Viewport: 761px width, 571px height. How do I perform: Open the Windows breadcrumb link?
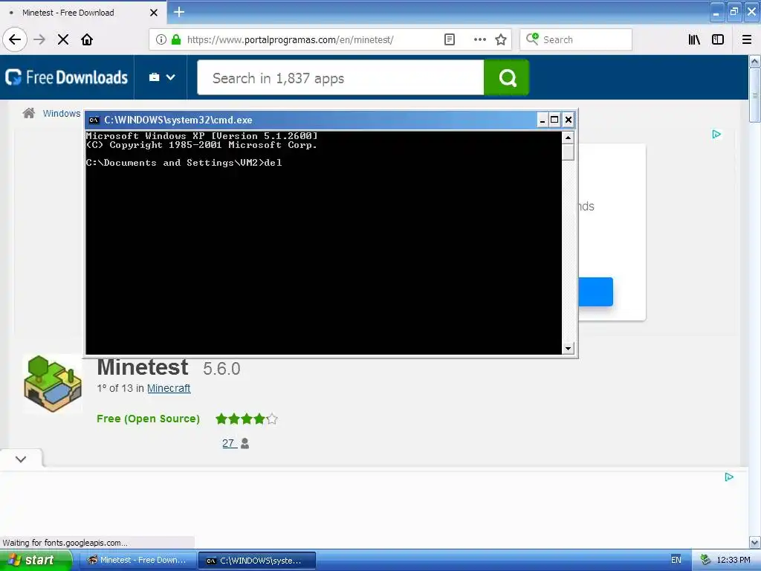[62, 113]
